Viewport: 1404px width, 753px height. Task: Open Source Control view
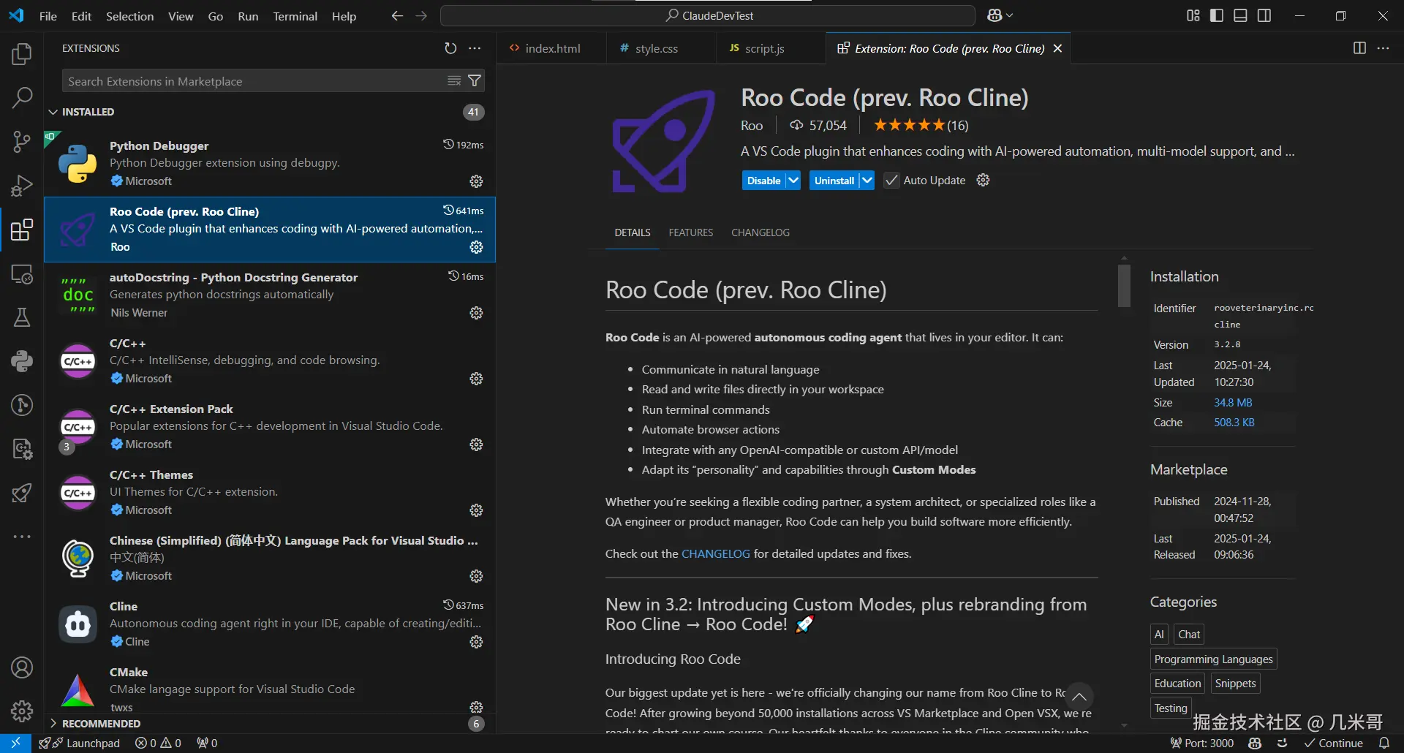point(22,141)
